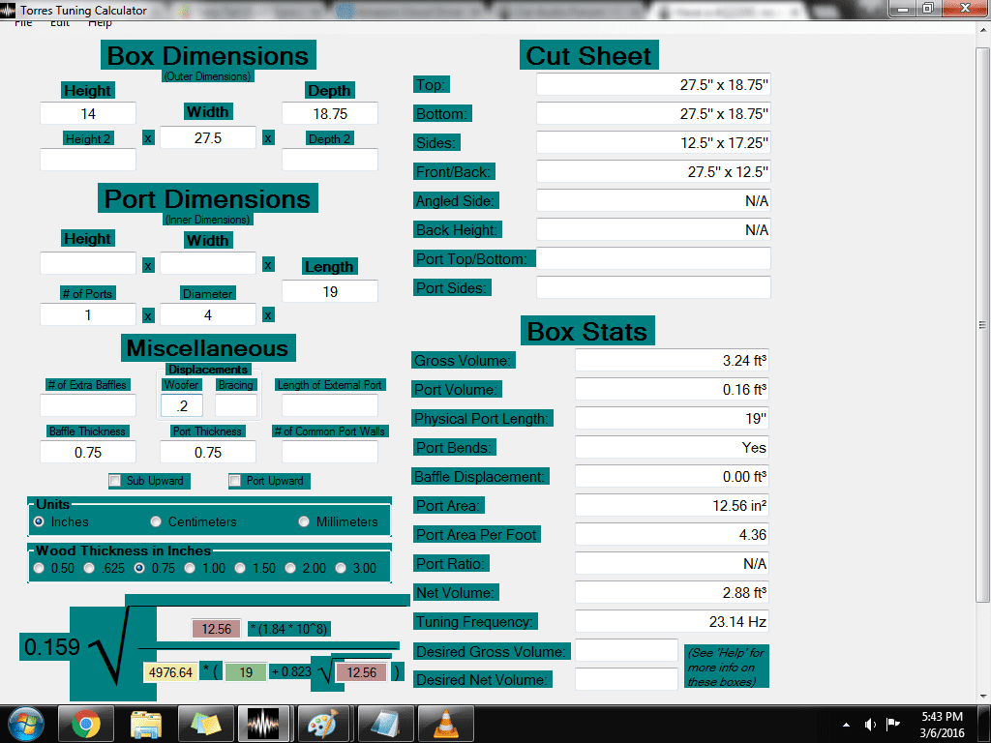The image size is (991, 743).
Task: Click the Sides cut sheet value
Action: coord(653,143)
